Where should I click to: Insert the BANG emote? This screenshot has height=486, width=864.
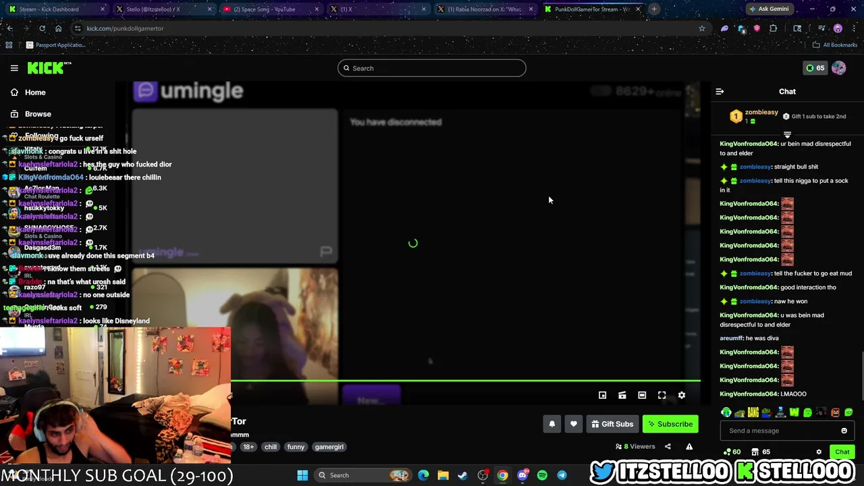(753, 412)
